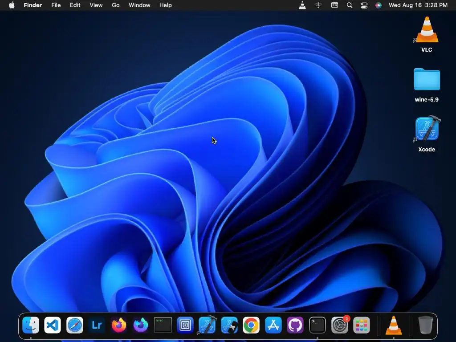456x342 pixels.
Task: Launch Google Chrome from the Dock
Action: pos(251,325)
